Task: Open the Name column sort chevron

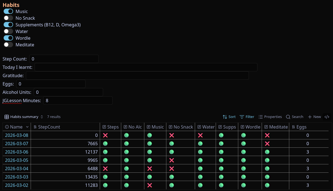Action: pos(27,127)
